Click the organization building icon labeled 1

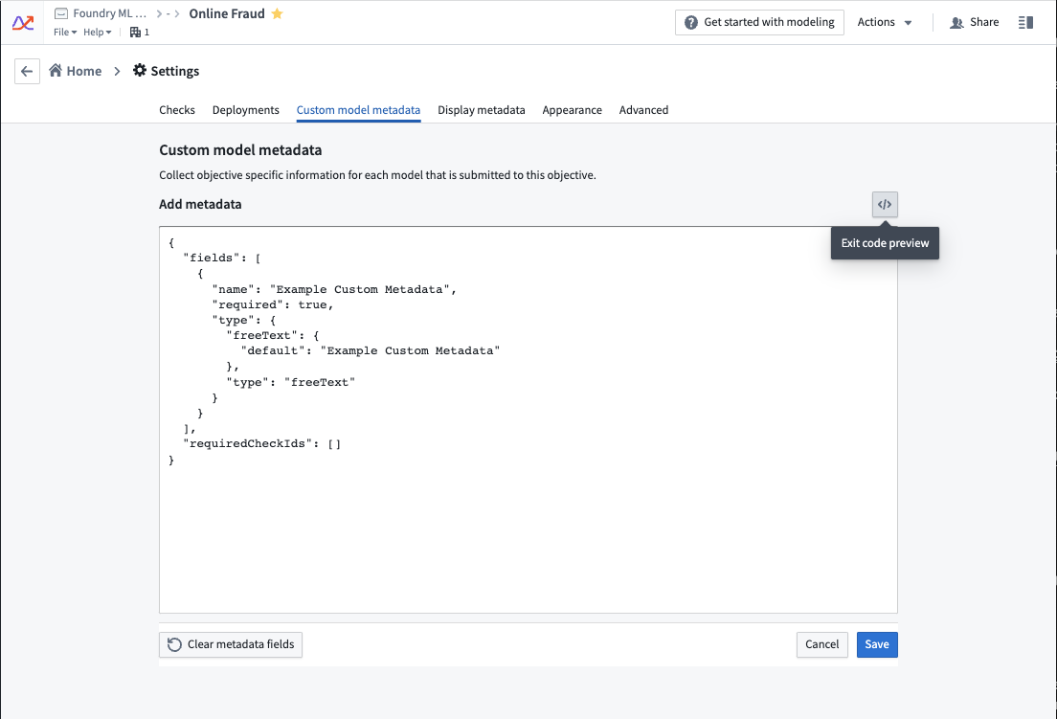(x=140, y=32)
